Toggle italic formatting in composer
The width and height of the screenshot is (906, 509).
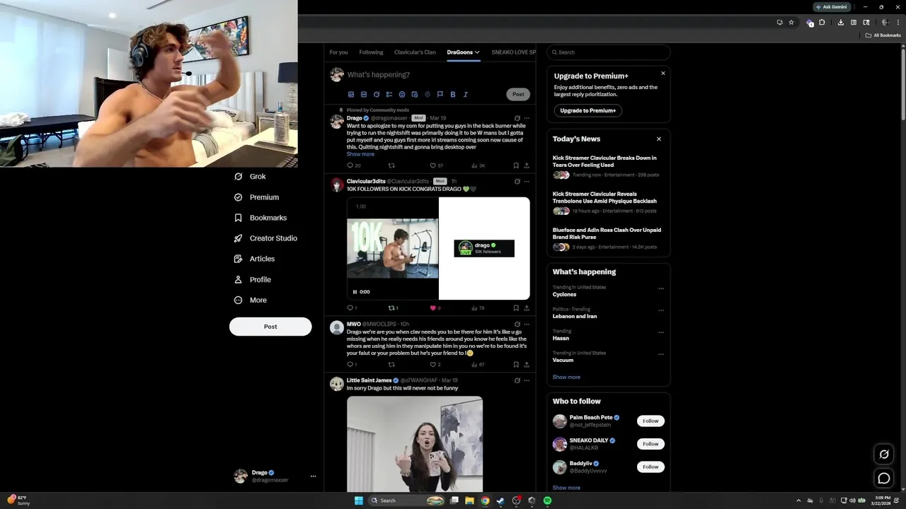coord(466,95)
